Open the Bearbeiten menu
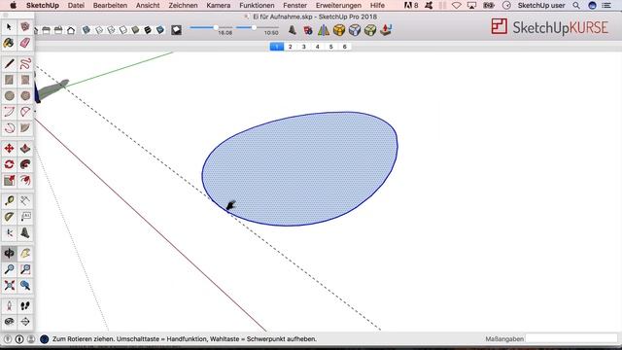Viewport: 622px width, 350px height. coord(110,5)
